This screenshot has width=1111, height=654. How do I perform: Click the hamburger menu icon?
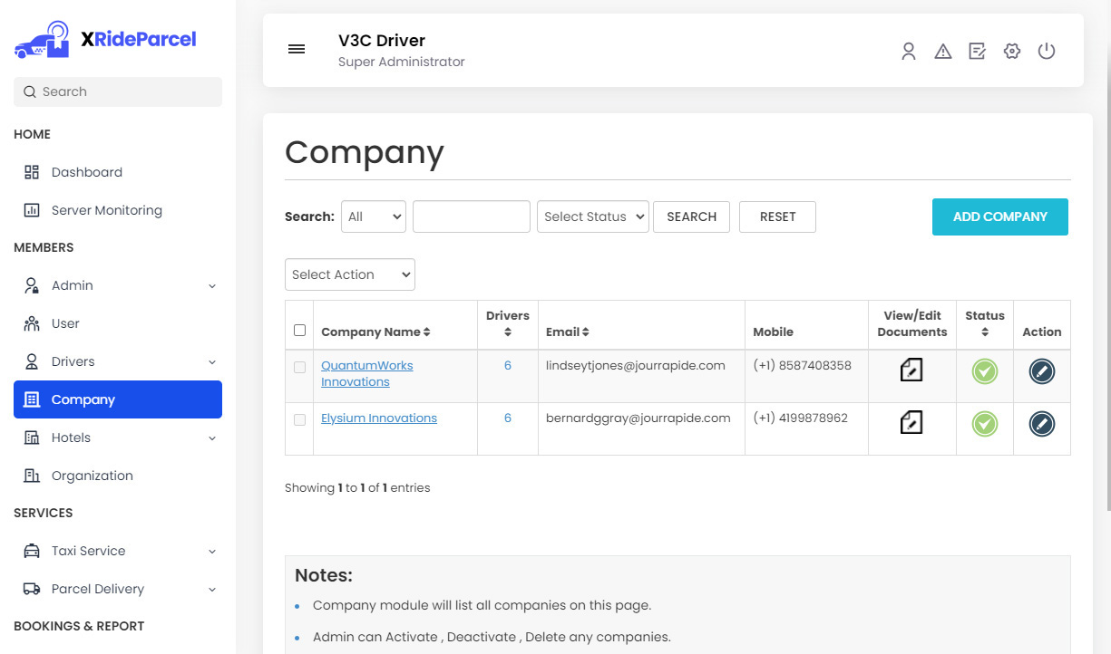pos(297,49)
